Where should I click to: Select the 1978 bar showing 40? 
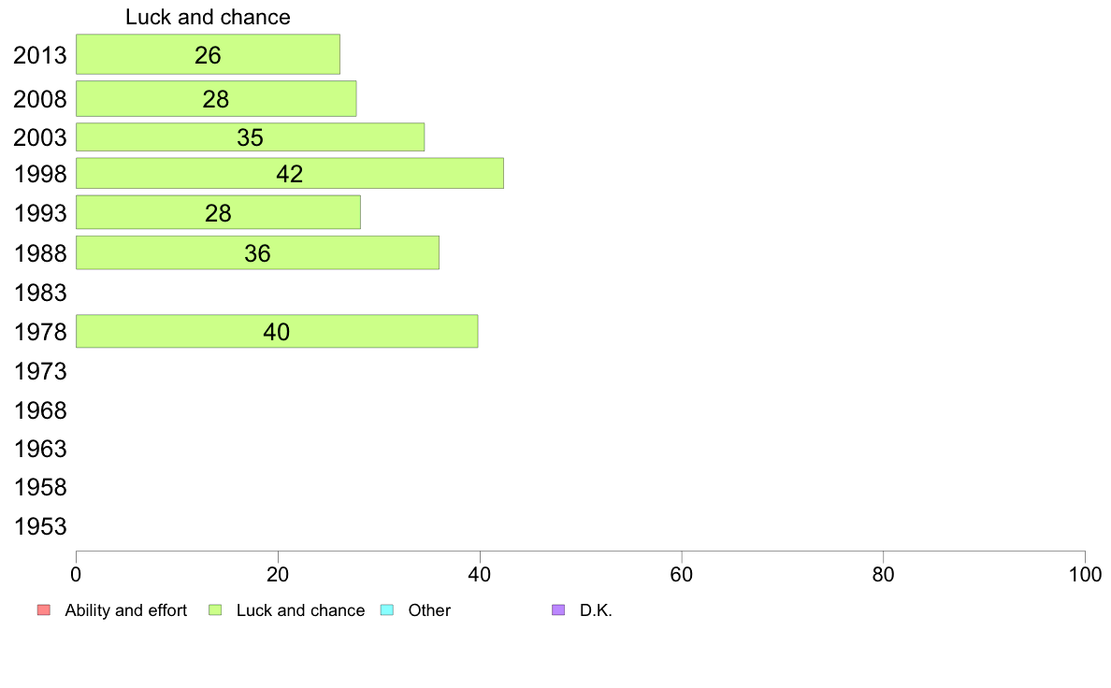pyautogui.click(x=277, y=331)
